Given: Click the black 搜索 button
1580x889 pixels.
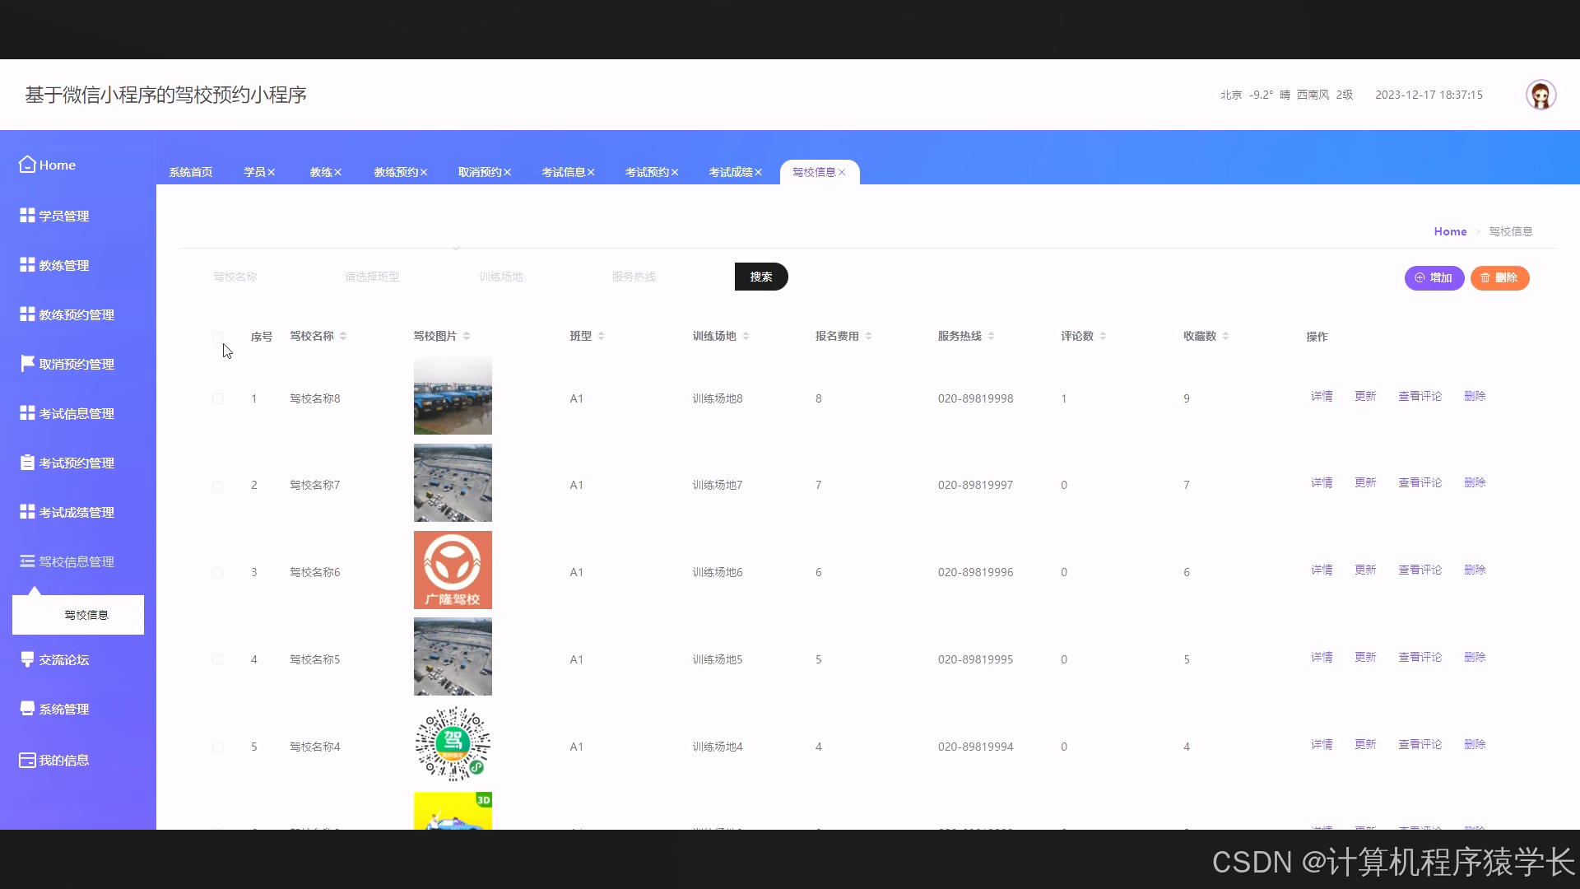Looking at the screenshot, I should [760, 277].
